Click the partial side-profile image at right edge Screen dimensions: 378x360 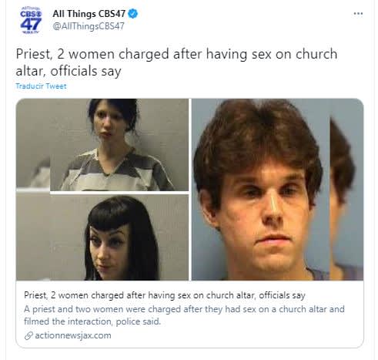click(346, 190)
